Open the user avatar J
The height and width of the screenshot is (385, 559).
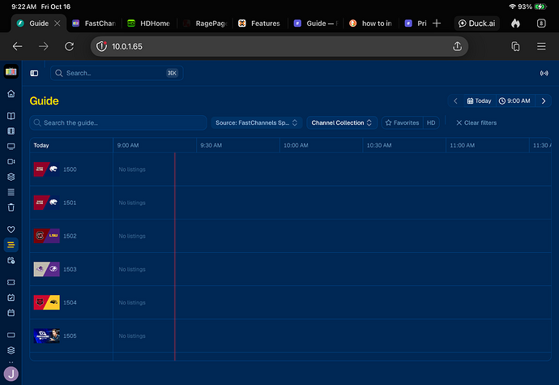coord(11,374)
